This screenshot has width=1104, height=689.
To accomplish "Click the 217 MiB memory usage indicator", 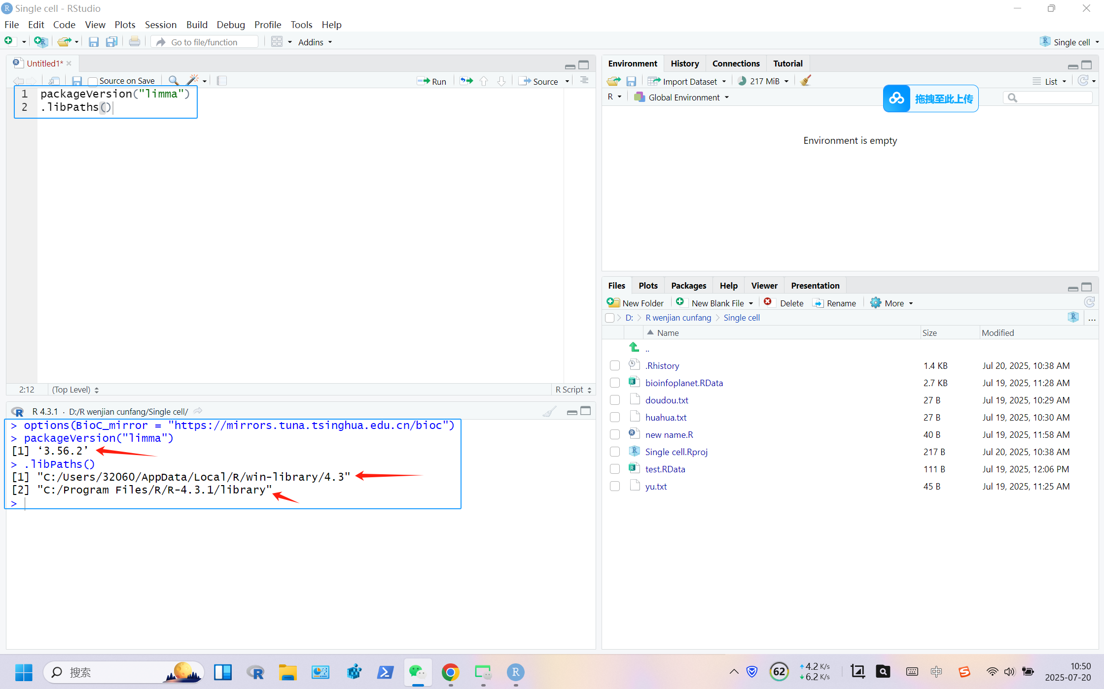I will 764,81.
